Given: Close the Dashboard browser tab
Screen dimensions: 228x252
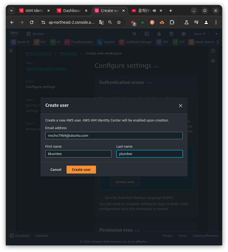Looking at the screenshot, I should tap(86, 11).
